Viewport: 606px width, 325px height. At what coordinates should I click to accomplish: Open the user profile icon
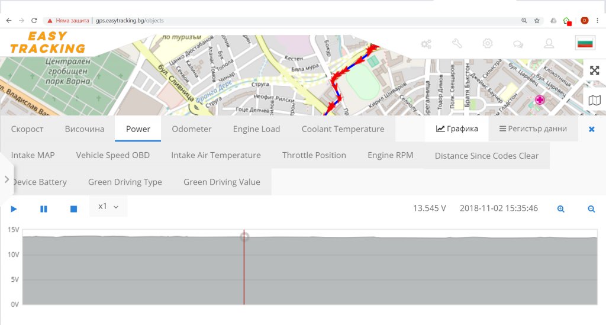point(549,43)
